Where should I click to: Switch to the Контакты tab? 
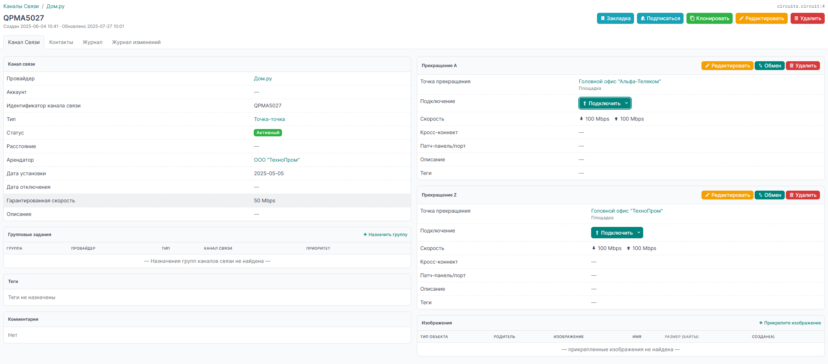click(x=61, y=42)
